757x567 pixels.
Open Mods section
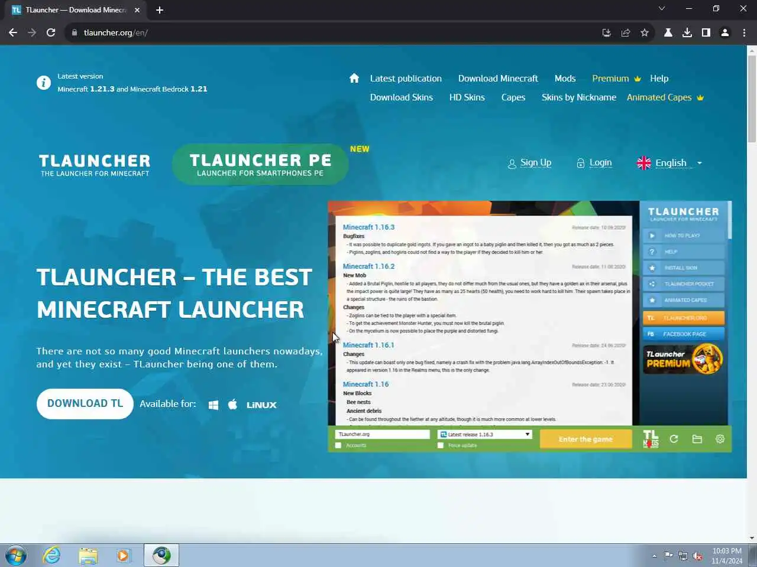pos(565,78)
